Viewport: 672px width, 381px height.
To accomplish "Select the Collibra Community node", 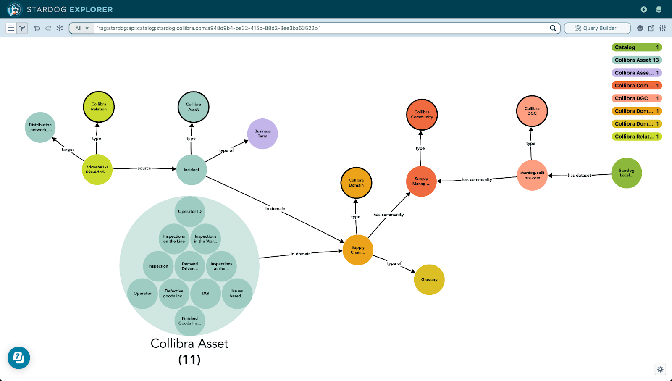I will click(422, 115).
